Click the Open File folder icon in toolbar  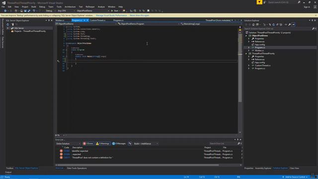pos(21,11)
